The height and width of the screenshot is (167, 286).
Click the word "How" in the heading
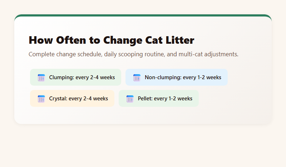tap(40, 40)
